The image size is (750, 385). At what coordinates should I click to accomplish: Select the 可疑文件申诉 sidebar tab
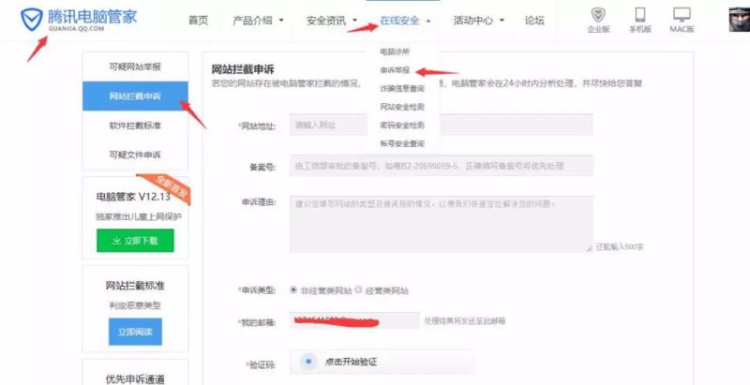135,155
